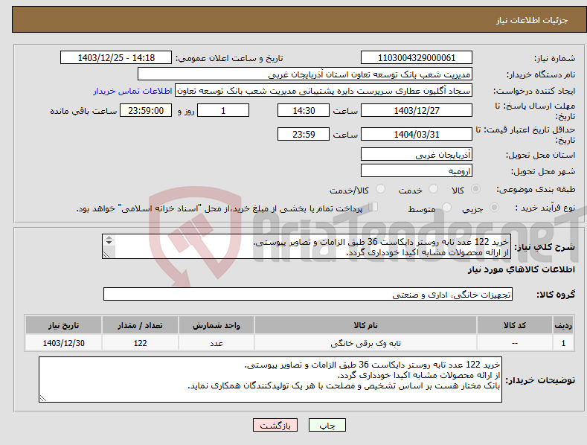Viewport: 587px width, 445px height.
Task: Open the اطلاعات تماس خریدار link
Action: [x=132, y=91]
